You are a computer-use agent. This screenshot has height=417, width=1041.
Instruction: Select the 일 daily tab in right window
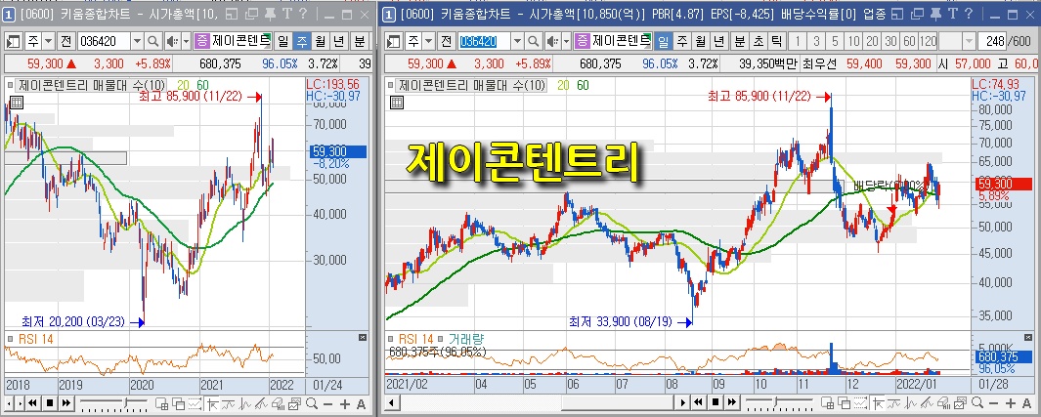coord(664,42)
